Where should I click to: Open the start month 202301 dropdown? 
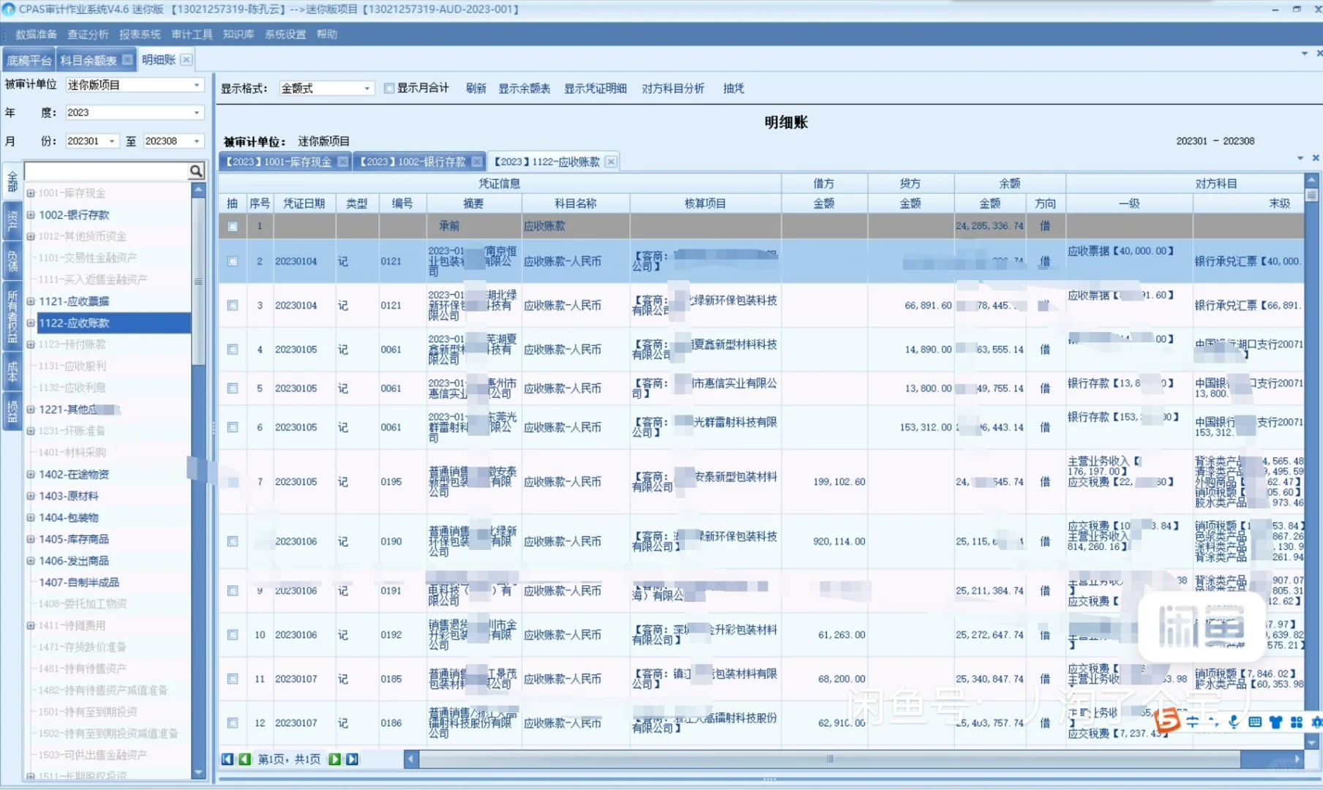pos(111,141)
